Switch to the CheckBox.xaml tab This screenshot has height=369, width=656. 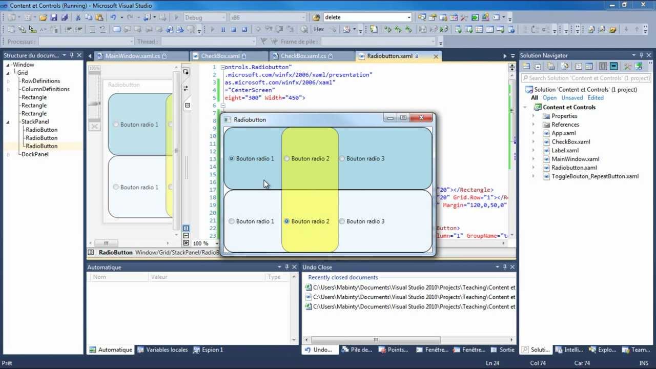pyautogui.click(x=229, y=56)
